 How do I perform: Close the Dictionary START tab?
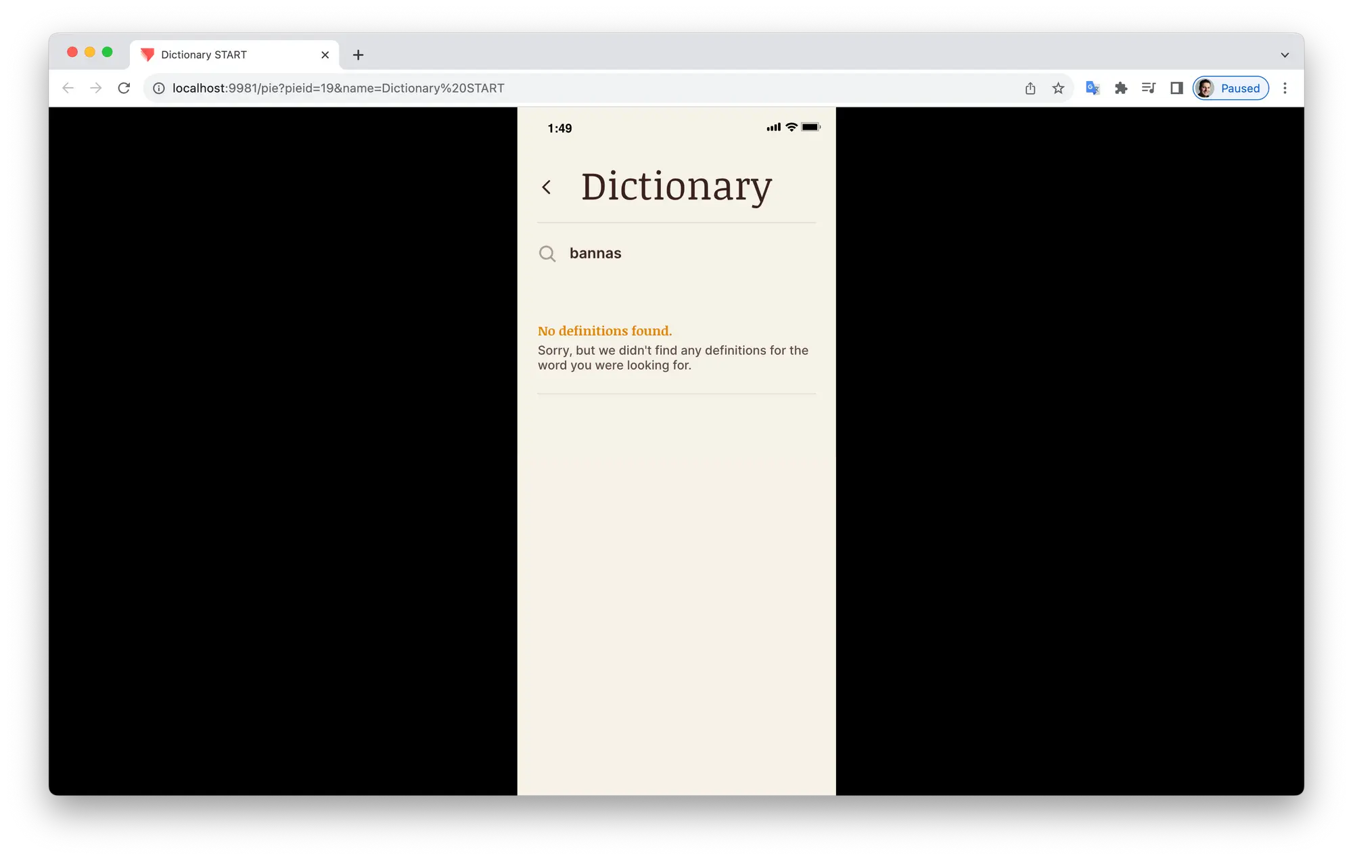(x=325, y=55)
